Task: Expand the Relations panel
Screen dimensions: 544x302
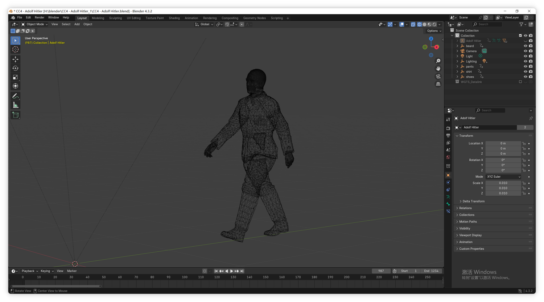Action: point(465,208)
